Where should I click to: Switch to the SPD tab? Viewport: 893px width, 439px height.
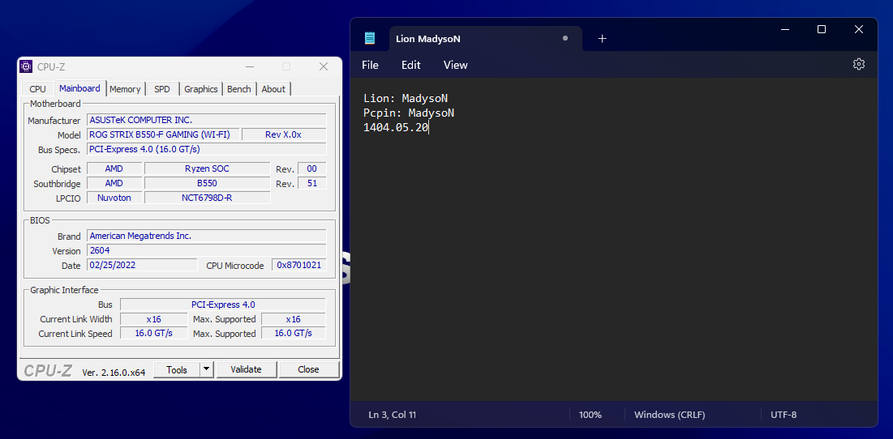pyautogui.click(x=162, y=89)
